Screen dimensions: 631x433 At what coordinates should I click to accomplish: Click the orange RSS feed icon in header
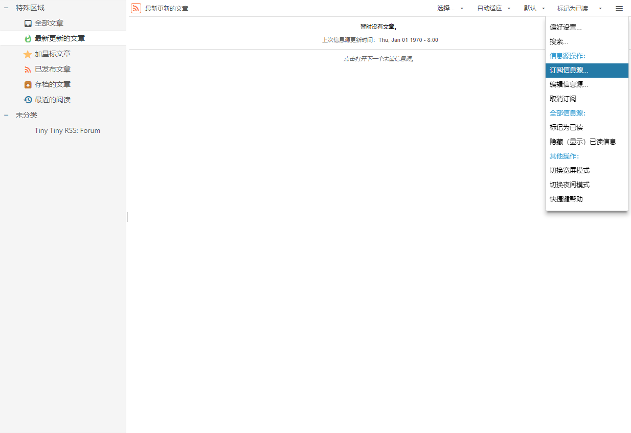pyautogui.click(x=136, y=8)
